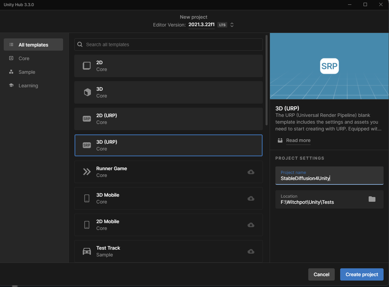Click the 3D cube template icon

(x=87, y=92)
